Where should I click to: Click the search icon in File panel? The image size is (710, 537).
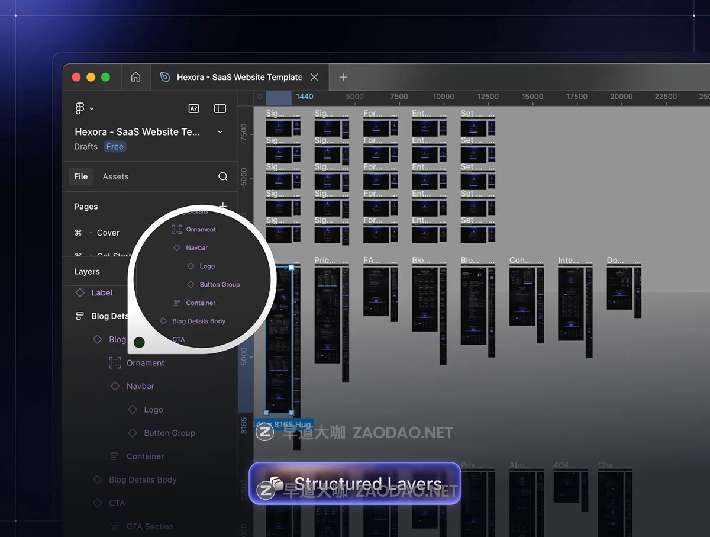click(222, 176)
